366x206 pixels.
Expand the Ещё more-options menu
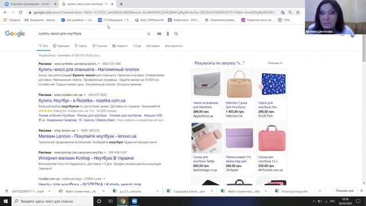click(137, 46)
